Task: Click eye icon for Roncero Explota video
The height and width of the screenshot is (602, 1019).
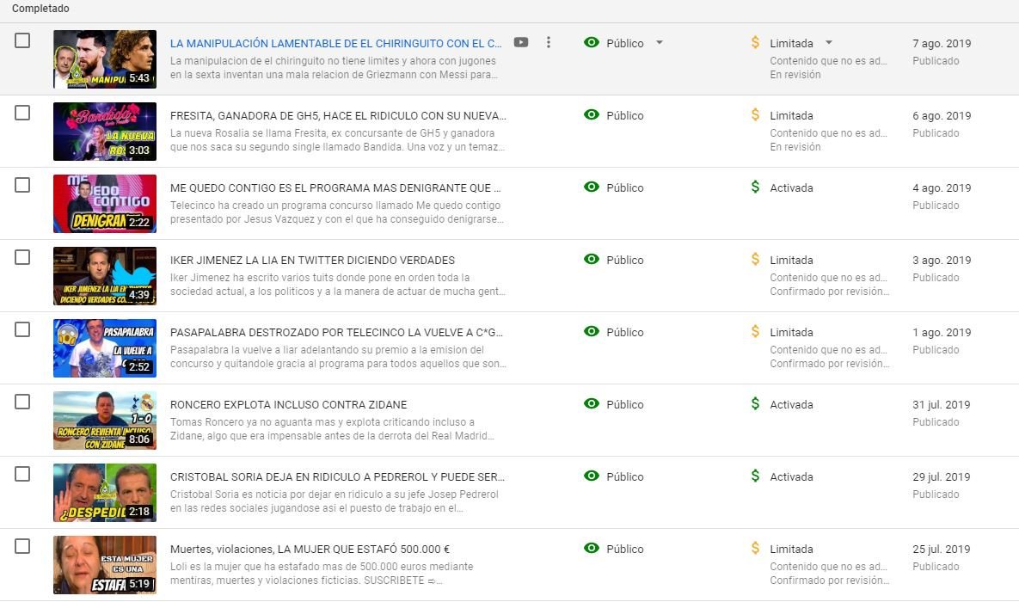Action: [x=592, y=403]
